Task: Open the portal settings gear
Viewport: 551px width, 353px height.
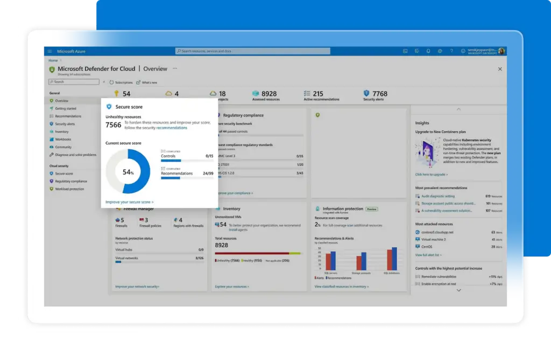Action: point(440,51)
